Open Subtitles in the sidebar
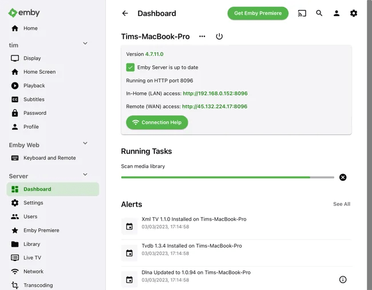The height and width of the screenshot is (290, 372). (x=34, y=100)
